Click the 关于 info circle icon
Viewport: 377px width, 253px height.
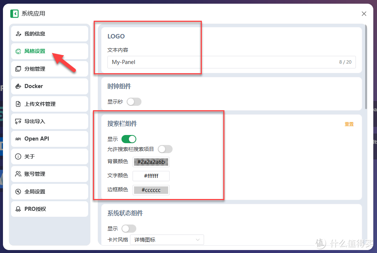[x=18, y=156]
